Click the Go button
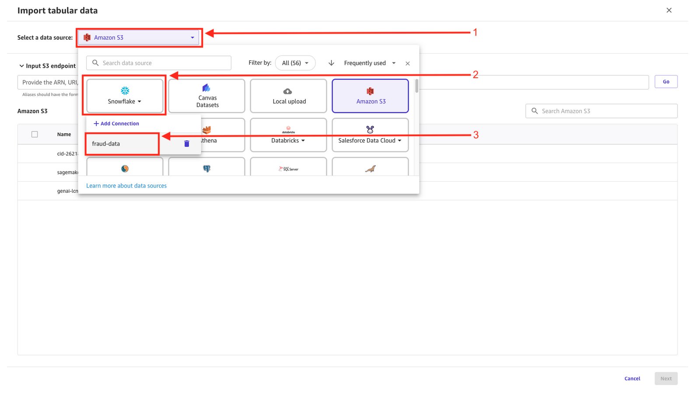This screenshot has height=396, width=696. pyautogui.click(x=666, y=82)
